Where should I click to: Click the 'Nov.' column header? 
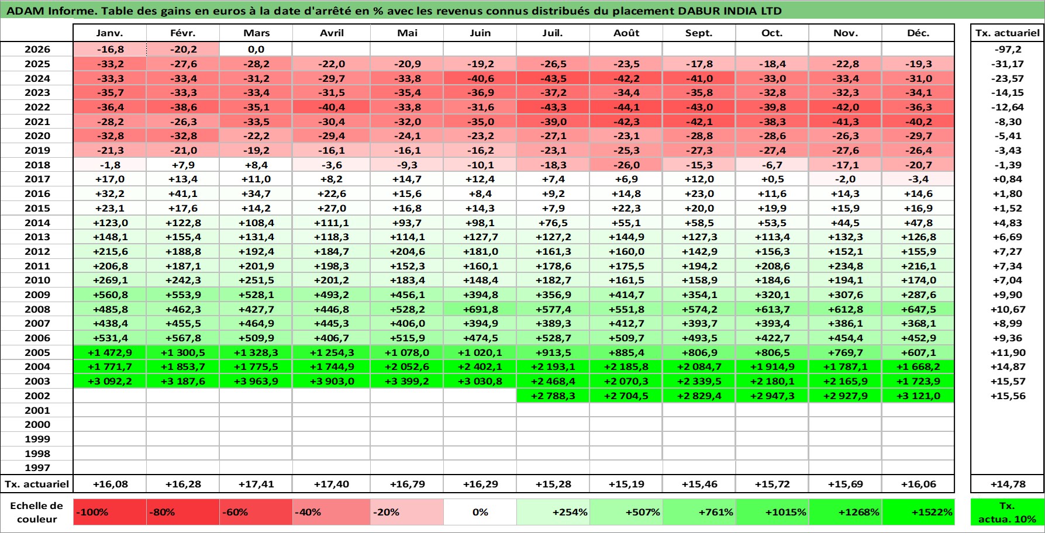845,33
